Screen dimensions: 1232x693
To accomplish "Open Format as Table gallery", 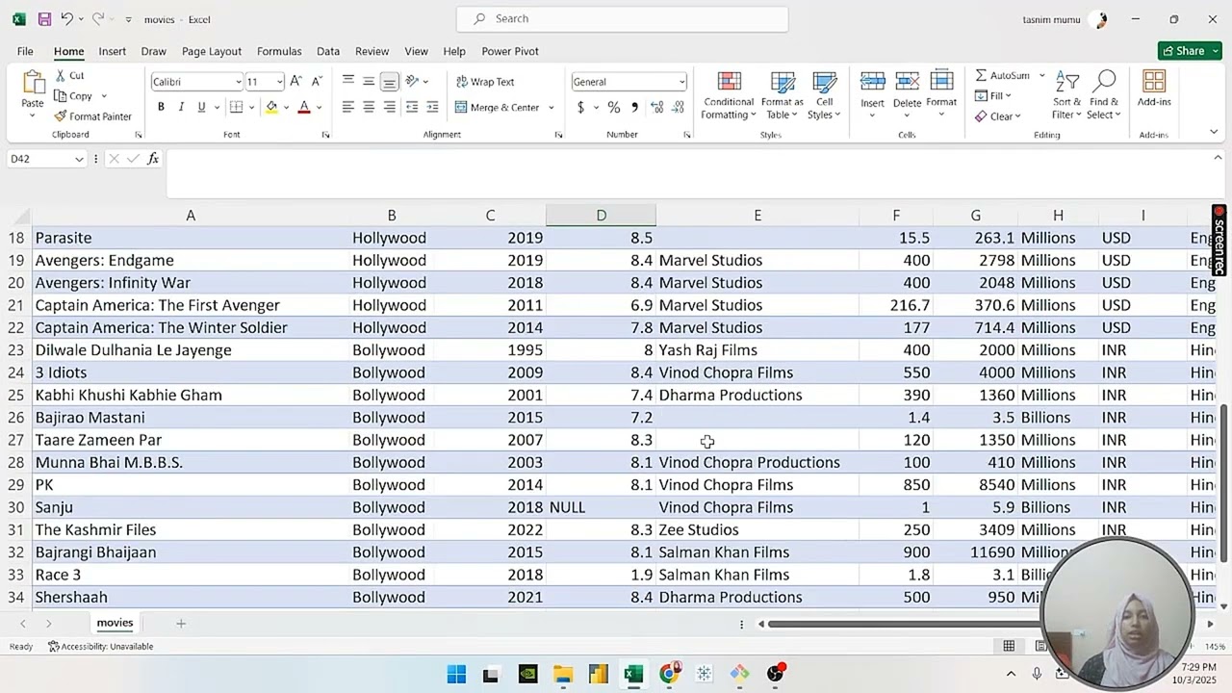I will (783, 95).
